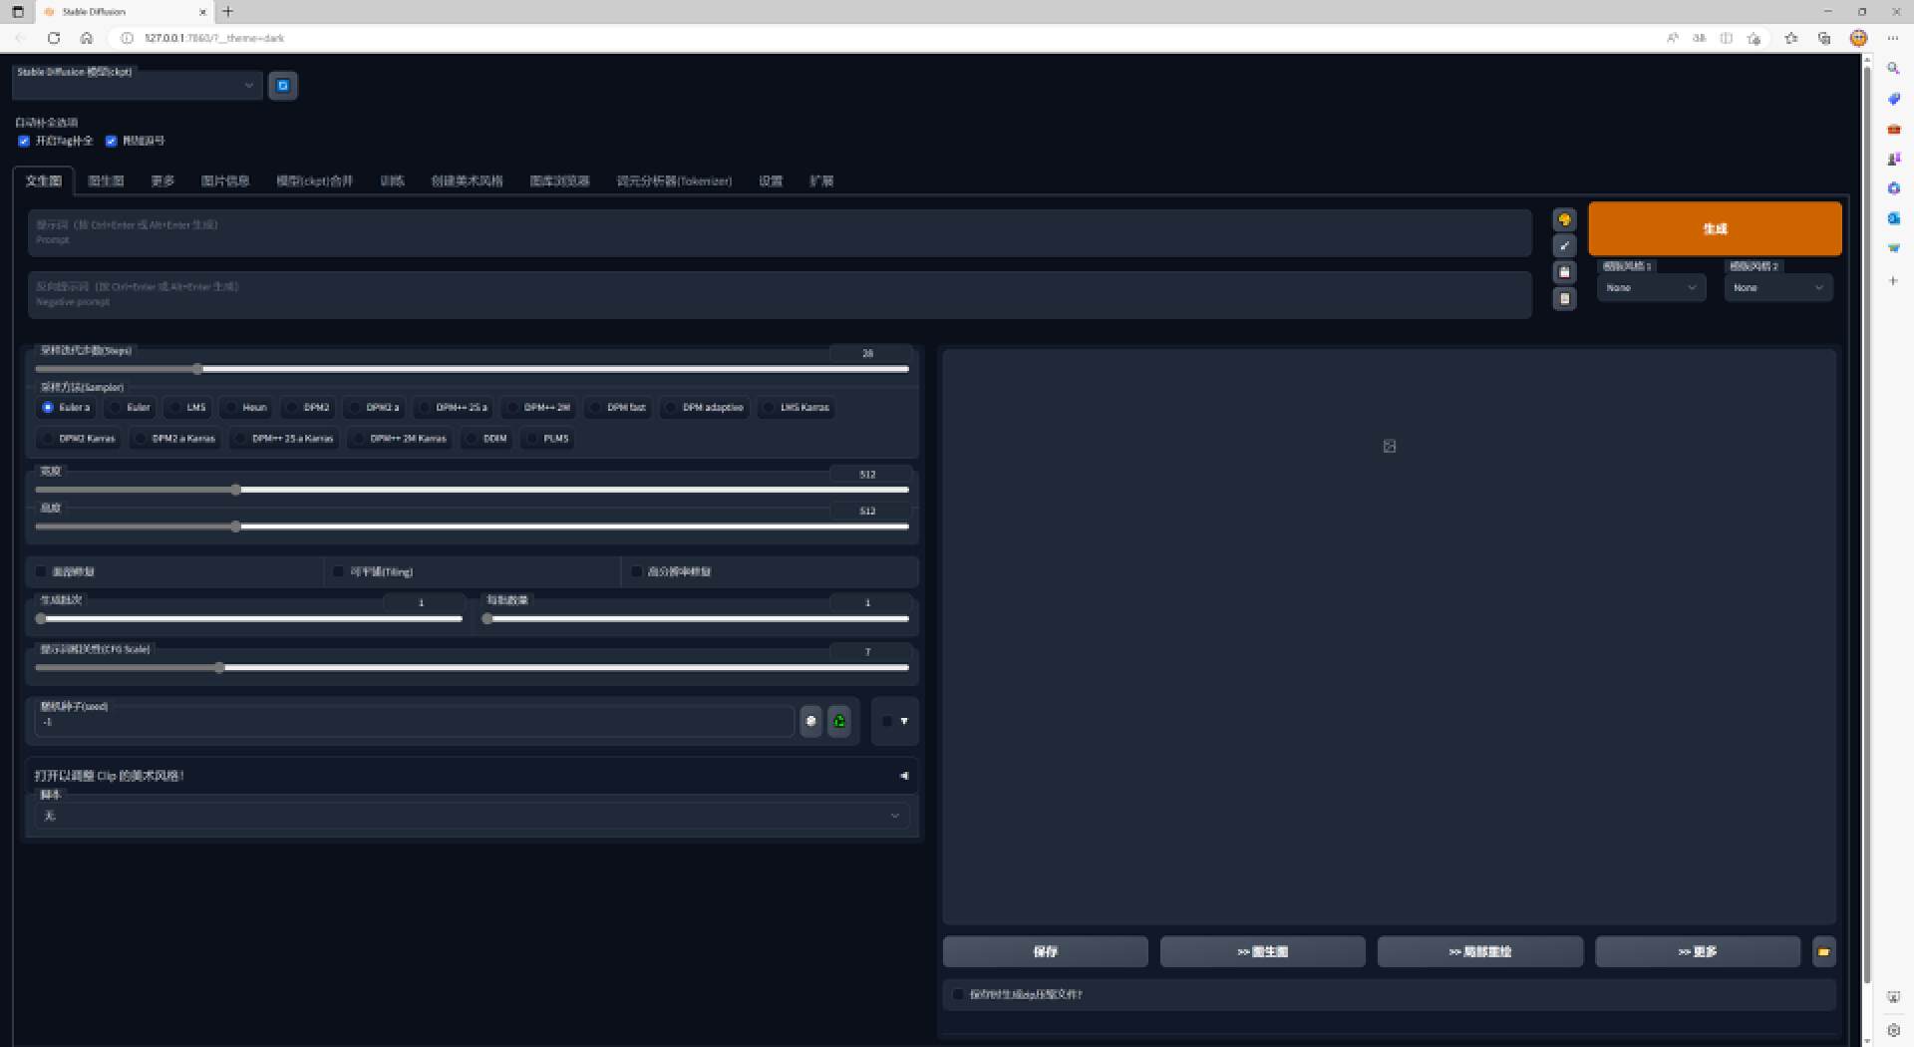Image resolution: width=1914 pixels, height=1047 pixels.
Task: Open the 模版风格 1 style dropdown
Action: point(1650,288)
